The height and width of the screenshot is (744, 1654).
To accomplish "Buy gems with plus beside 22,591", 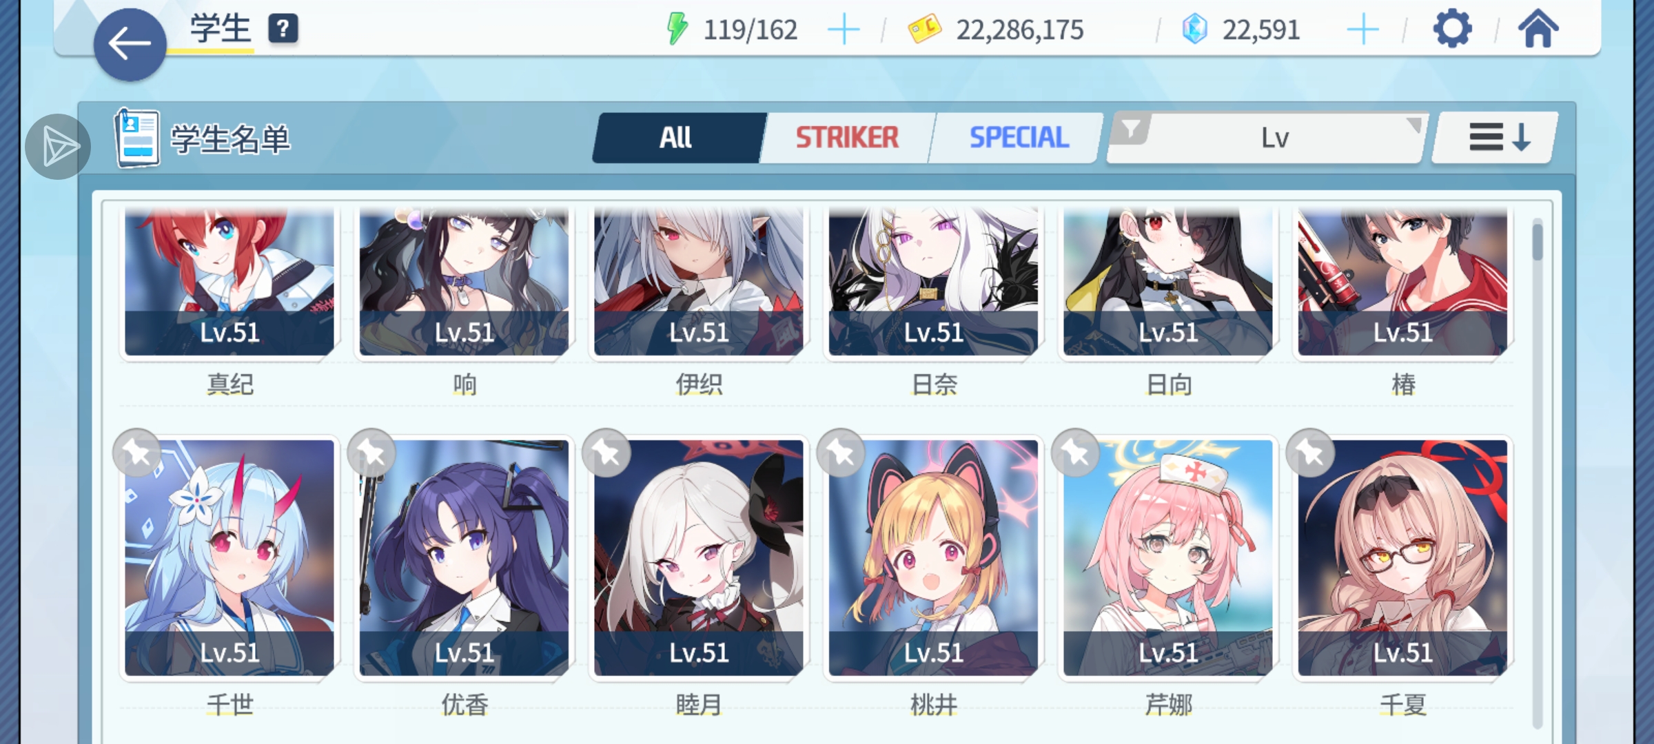I will 1362,30.
